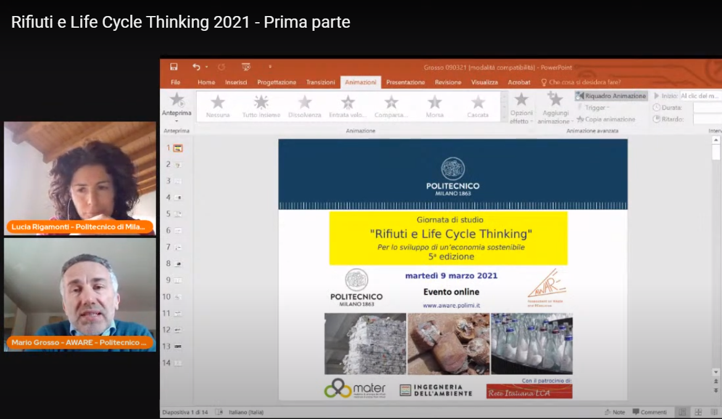Open the File menu
Viewport: 722px width, 419px height.
point(175,83)
